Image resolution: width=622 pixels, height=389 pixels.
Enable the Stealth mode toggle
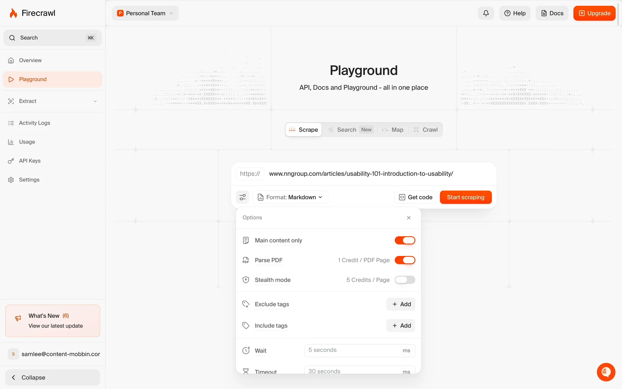coord(405,280)
